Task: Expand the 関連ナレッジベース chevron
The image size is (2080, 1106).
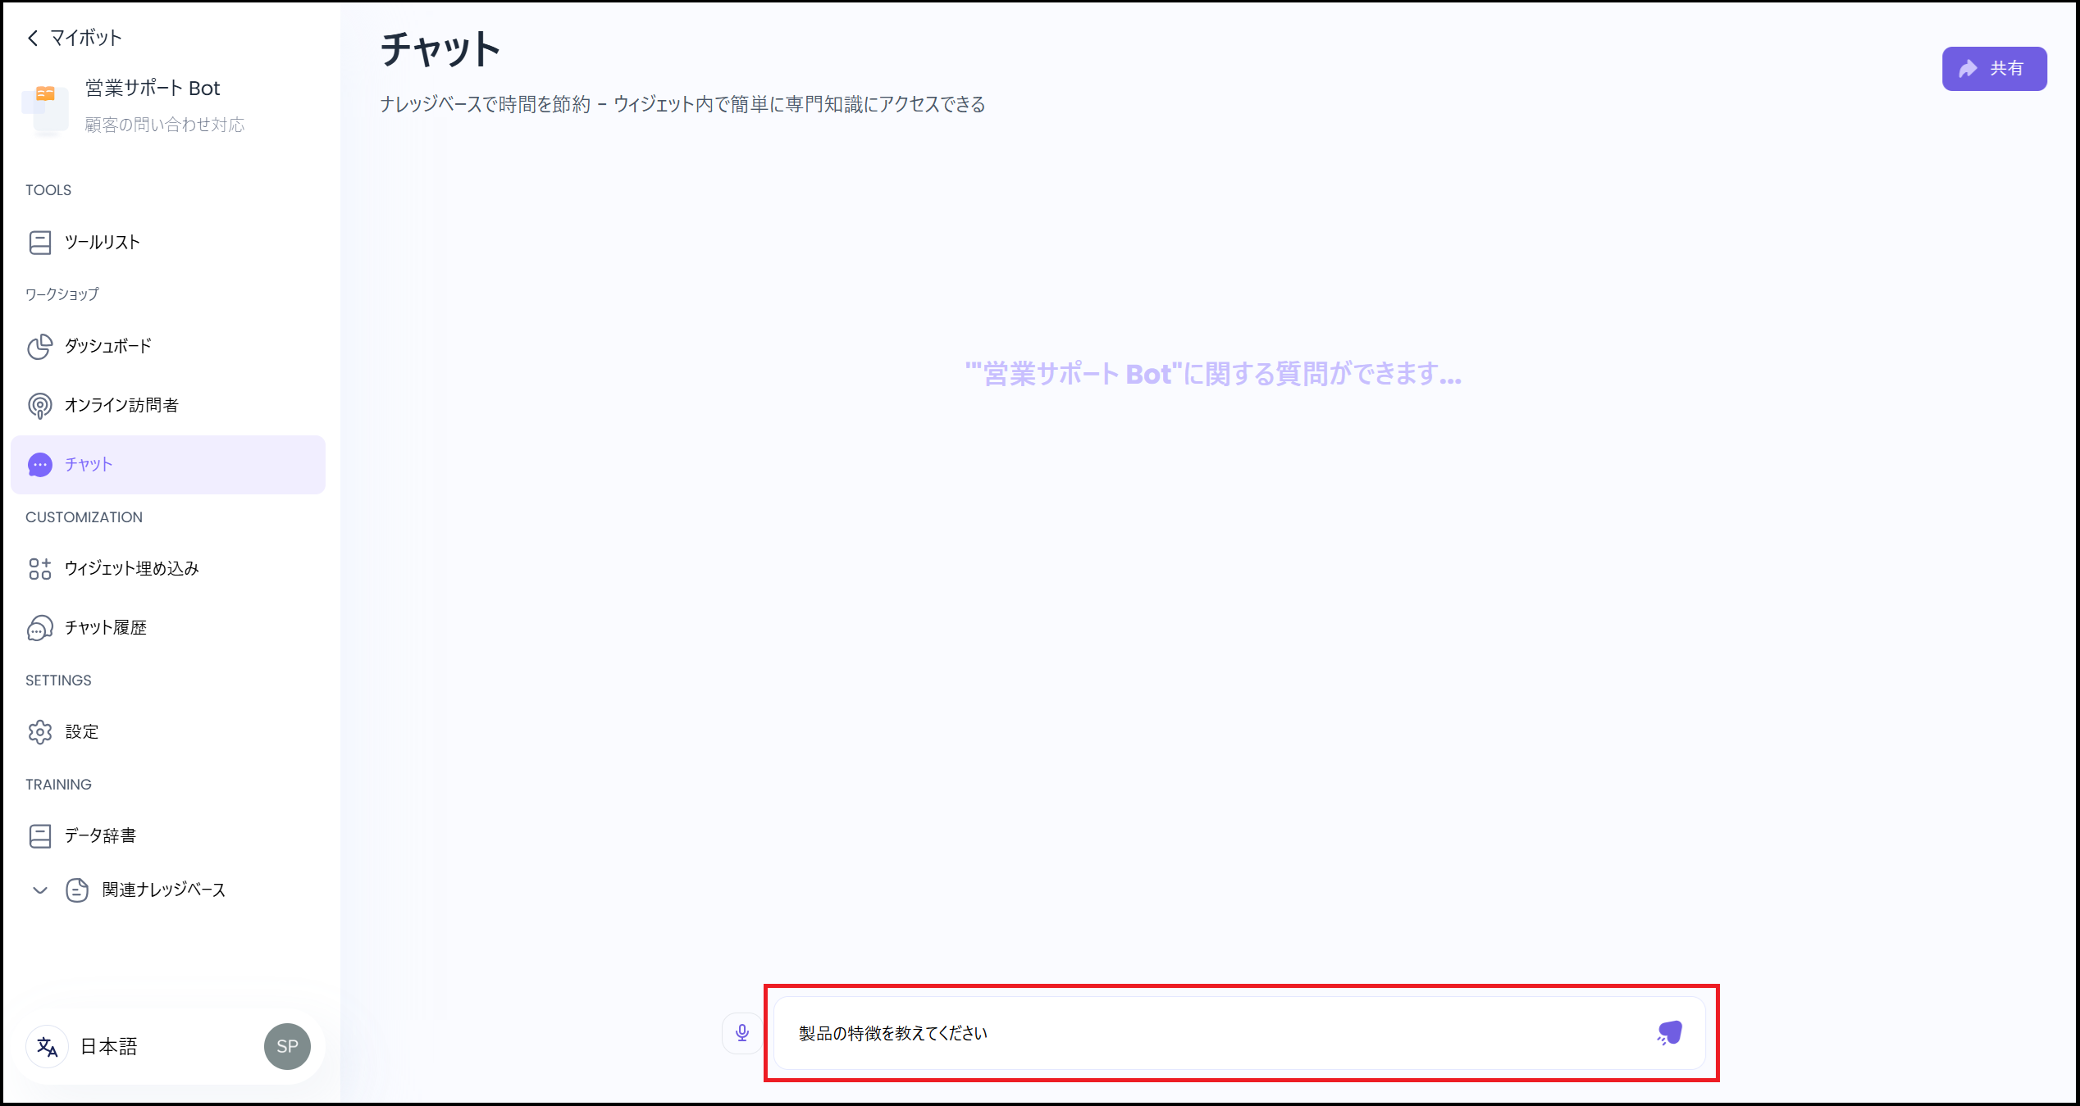Action: point(39,890)
